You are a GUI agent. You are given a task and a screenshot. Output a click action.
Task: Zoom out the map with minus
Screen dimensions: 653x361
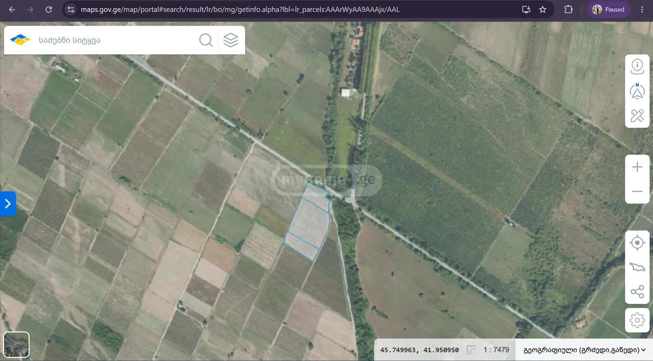tap(637, 192)
